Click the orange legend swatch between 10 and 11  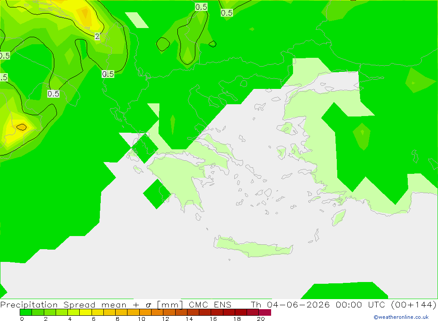(x=145, y=312)
